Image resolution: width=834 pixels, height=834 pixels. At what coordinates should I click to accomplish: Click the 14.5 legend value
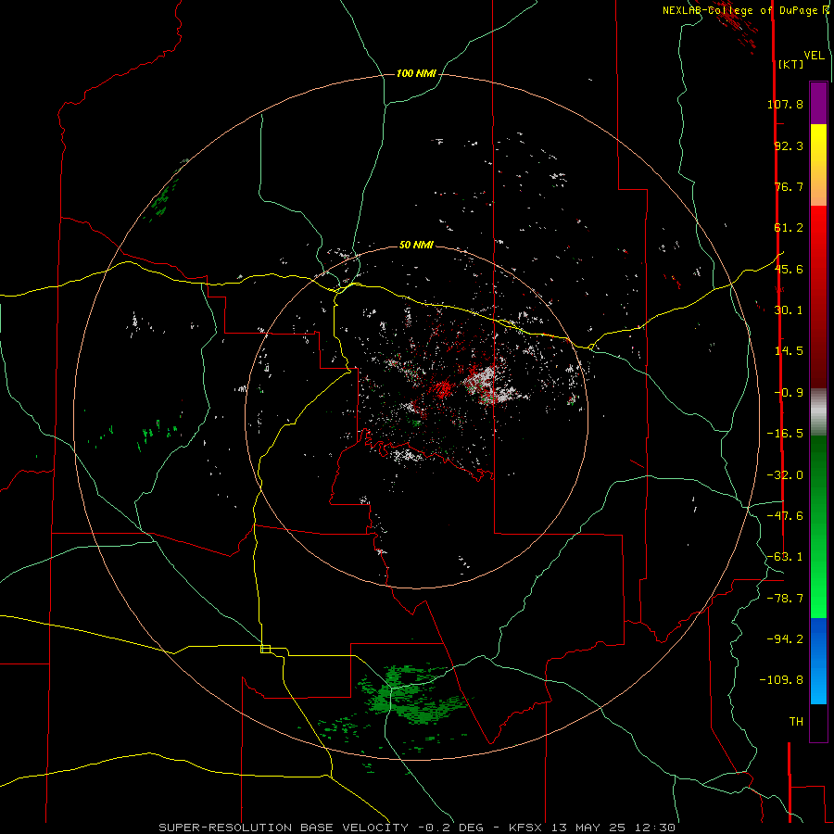(x=789, y=351)
